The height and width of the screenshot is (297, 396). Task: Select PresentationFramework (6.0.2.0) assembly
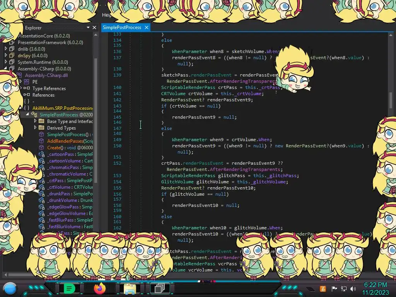coord(50,43)
